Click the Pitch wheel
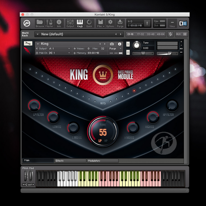 tap(26, 176)
